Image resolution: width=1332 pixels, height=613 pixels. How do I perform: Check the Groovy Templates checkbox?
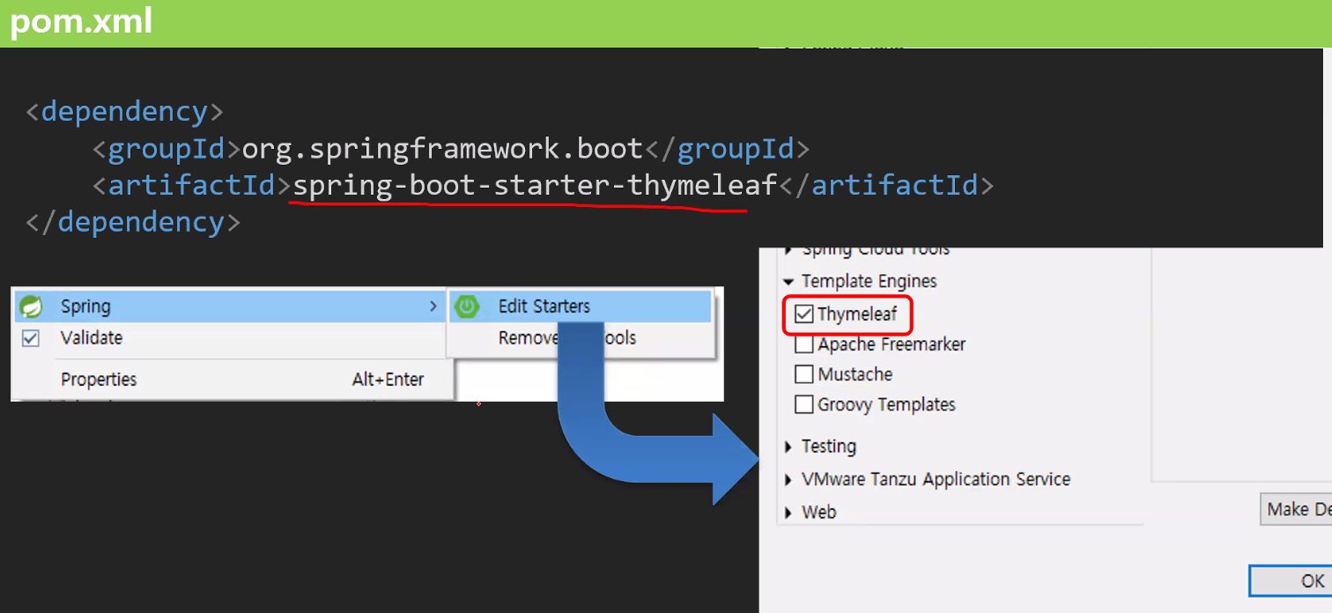803,404
